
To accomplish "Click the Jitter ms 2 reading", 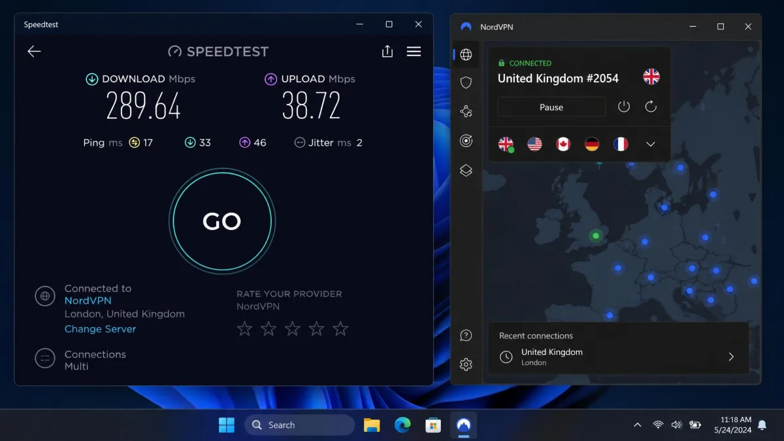I will (x=329, y=142).
